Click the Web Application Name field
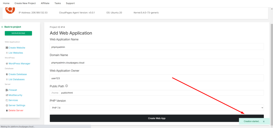273x128 pixels. [157, 46]
